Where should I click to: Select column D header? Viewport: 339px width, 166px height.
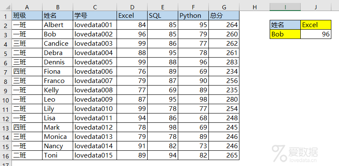pyautogui.click(x=132, y=7)
